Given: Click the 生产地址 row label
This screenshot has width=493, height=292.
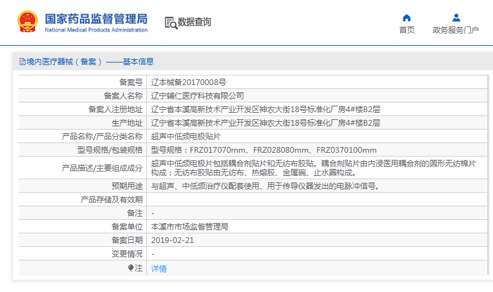Looking at the screenshot, I should [127, 123].
